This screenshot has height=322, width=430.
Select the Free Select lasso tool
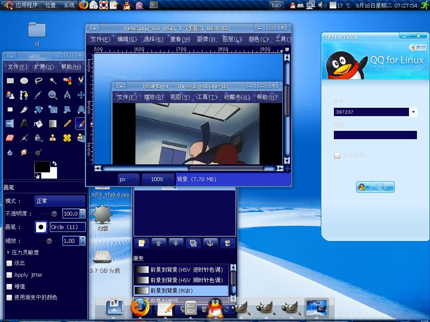click(x=38, y=80)
